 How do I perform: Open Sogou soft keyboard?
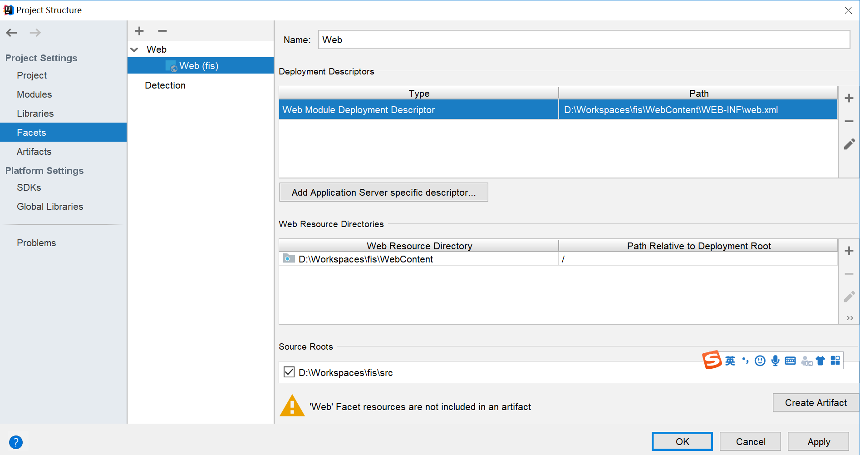click(790, 361)
